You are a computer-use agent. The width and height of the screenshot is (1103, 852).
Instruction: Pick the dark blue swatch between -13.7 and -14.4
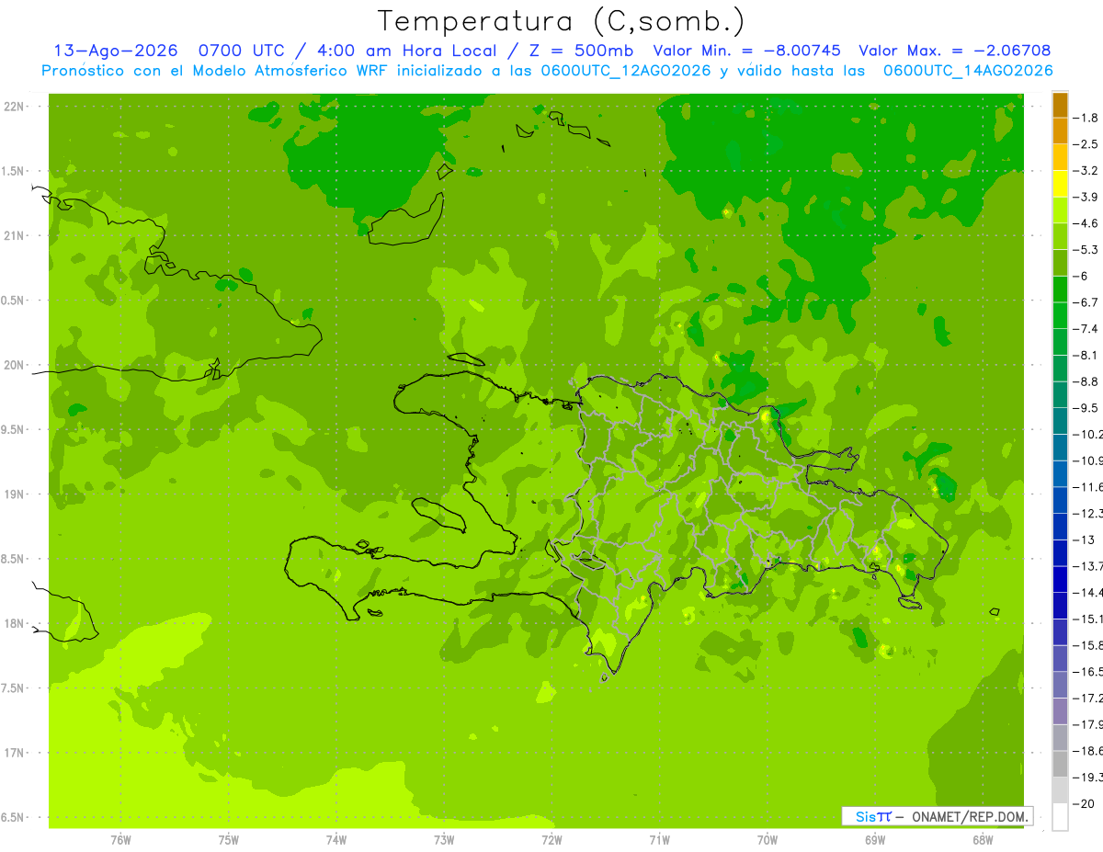(x=1060, y=579)
